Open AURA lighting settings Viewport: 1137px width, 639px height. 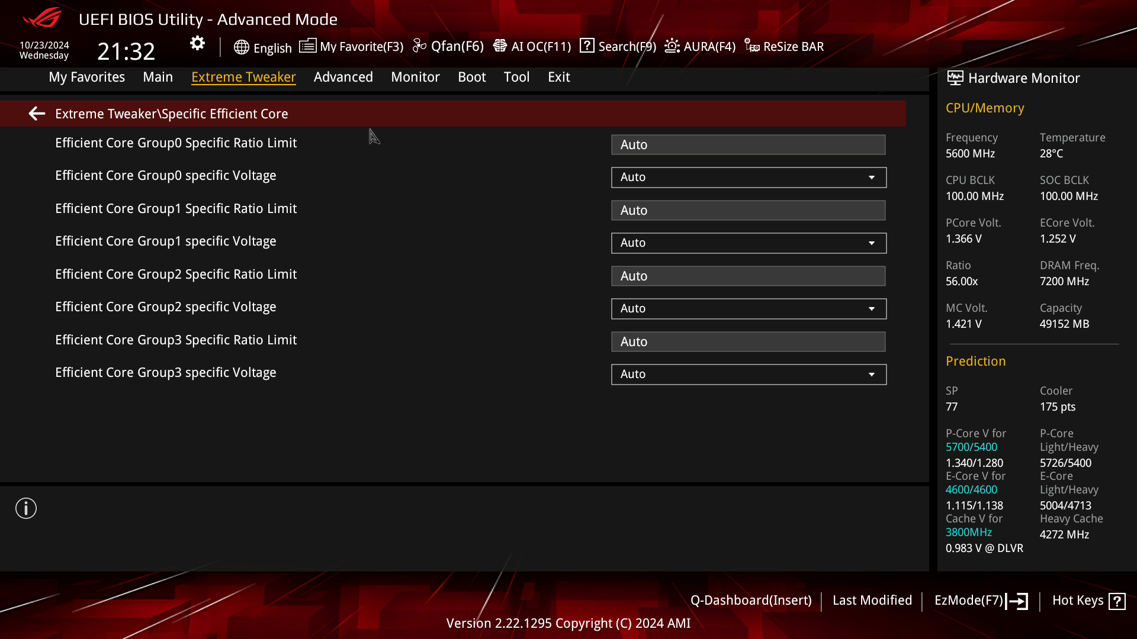(x=700, y=46)
